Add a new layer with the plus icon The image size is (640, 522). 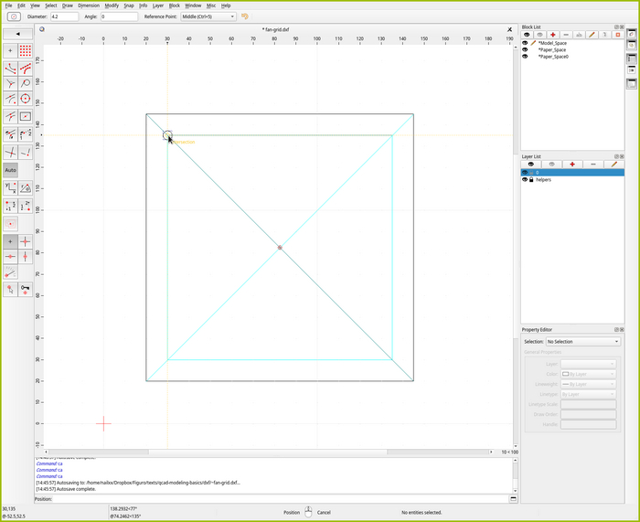point(572,164)
